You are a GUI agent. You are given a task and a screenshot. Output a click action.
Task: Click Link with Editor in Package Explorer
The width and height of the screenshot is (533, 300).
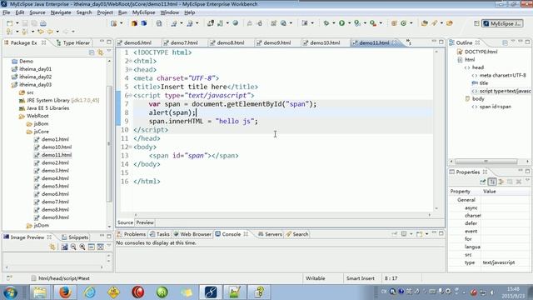click(100, 52)
